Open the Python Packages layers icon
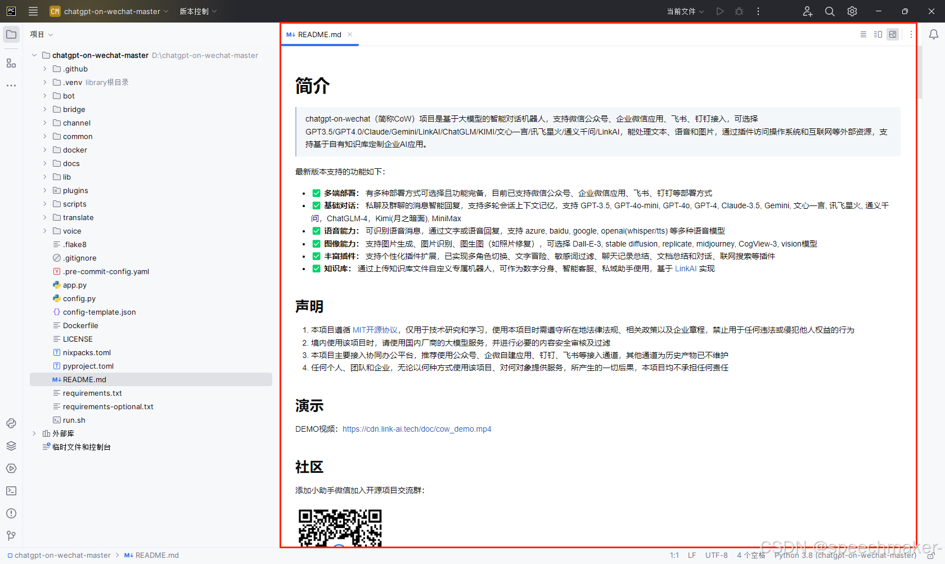This screenshot has width=945, height=564. click(11, 446)
